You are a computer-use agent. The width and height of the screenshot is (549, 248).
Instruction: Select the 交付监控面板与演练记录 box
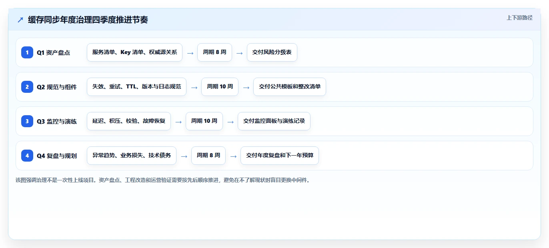point(274,121)
